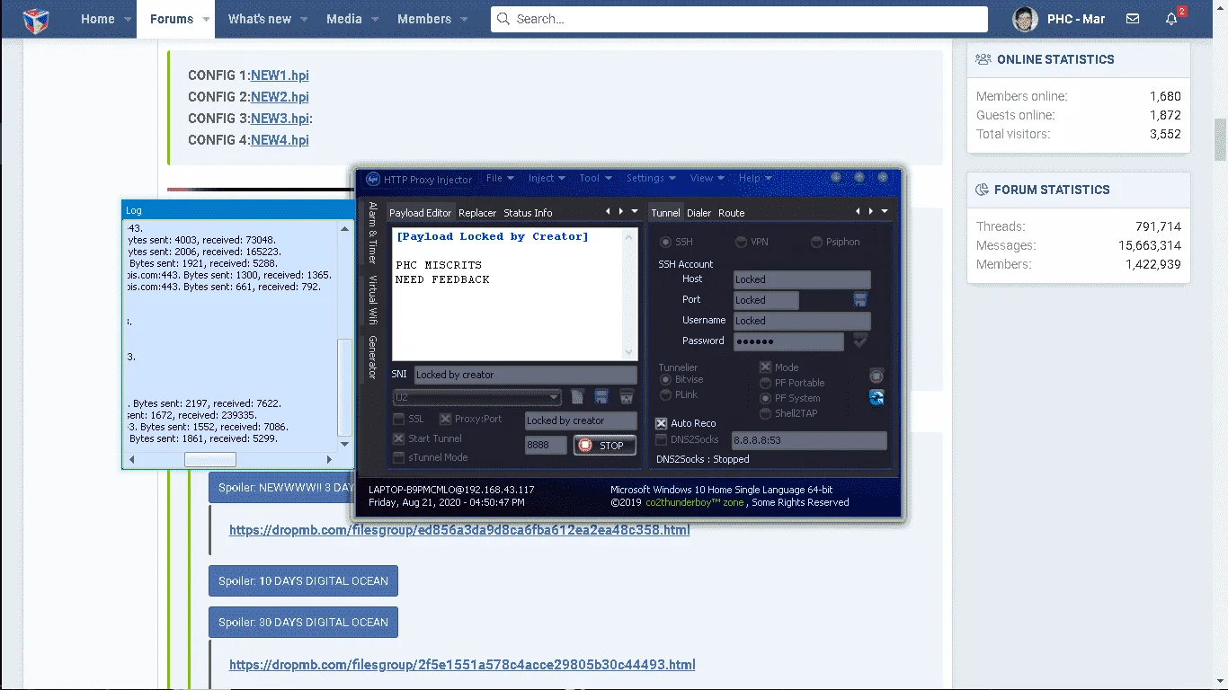Click the Log window horizontal scrollbar thumb
Image resolution: width=1228 pixels, height=690 pixels.
click(210, 459)
